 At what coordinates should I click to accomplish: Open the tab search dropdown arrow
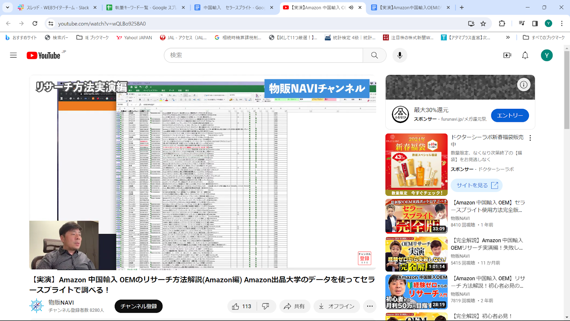click(x=7, y=7)
